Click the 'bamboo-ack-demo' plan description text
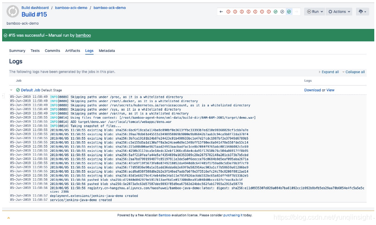The width and height of the screenshot is (376, 225). (23, 23)
